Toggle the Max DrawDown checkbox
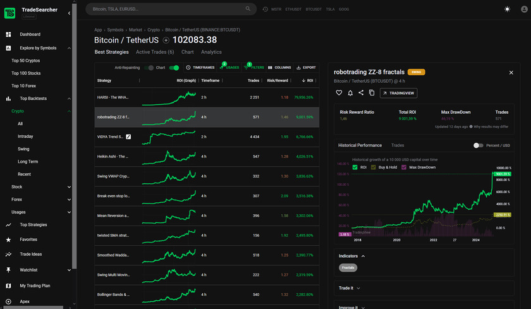This screenshot has width=531, height=309. (x=404, y=167)
